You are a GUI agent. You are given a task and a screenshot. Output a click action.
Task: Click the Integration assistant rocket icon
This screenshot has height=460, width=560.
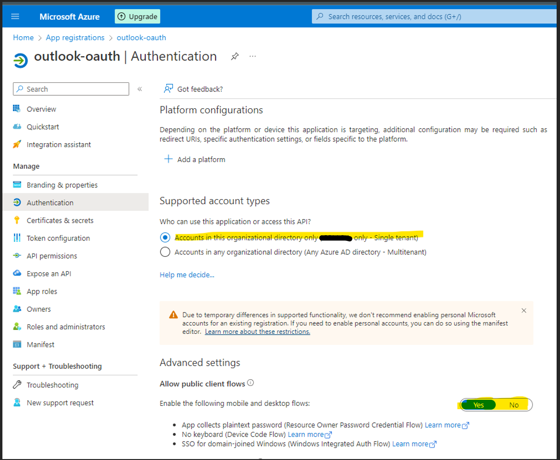[x=17, y=144]
